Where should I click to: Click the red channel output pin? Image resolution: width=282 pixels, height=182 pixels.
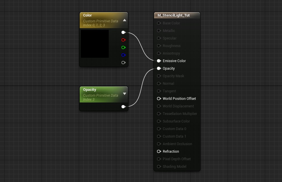123,40
